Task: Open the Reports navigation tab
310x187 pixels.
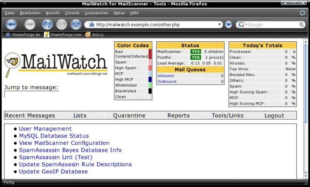Action: click(179, 116)
